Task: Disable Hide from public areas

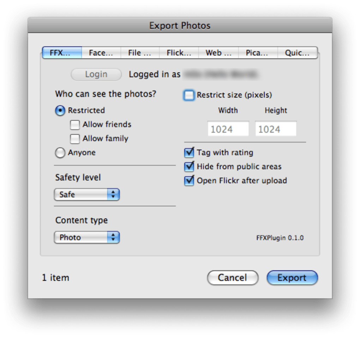Action: (x=189, y=167)
